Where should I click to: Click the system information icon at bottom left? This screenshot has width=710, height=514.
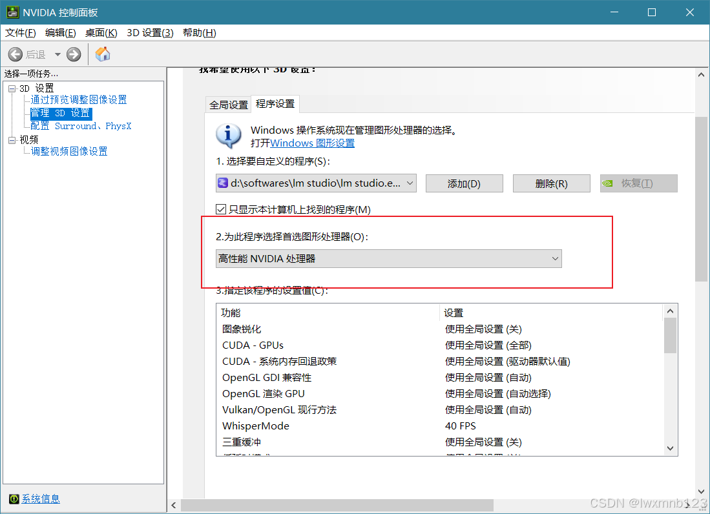(x=14, y=499)
